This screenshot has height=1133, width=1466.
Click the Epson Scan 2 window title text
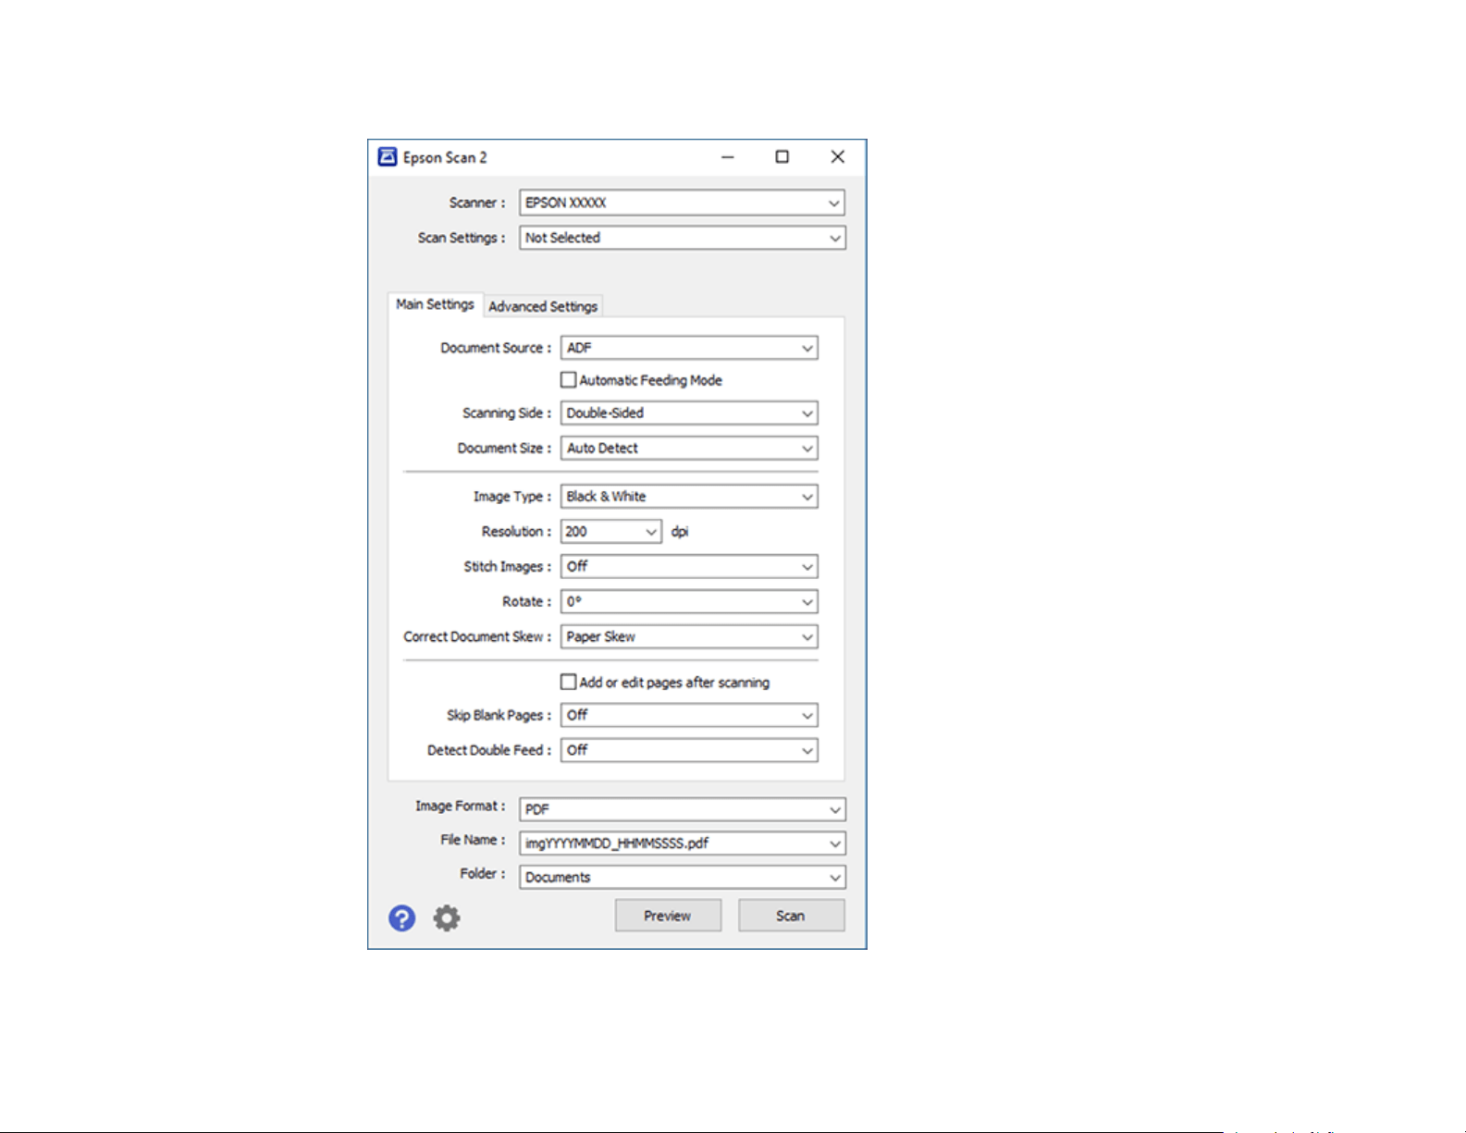pyautogui.click(x=445, y=157)
